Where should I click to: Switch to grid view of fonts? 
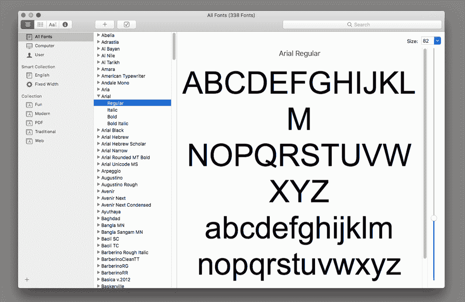coord(40,24)
